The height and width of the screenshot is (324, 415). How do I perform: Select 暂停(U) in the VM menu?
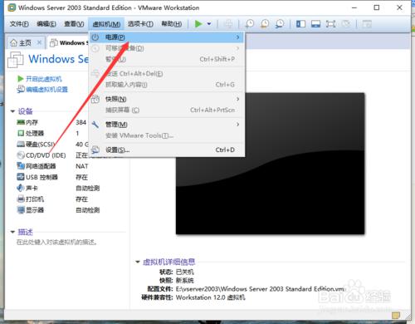tap(167, 59)
